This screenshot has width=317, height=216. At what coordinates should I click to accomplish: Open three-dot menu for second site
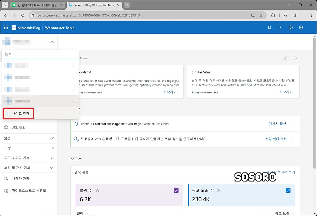[74, 77]
